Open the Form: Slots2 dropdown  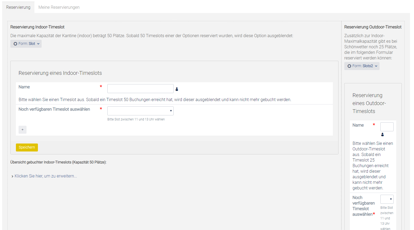click(362, 66)
